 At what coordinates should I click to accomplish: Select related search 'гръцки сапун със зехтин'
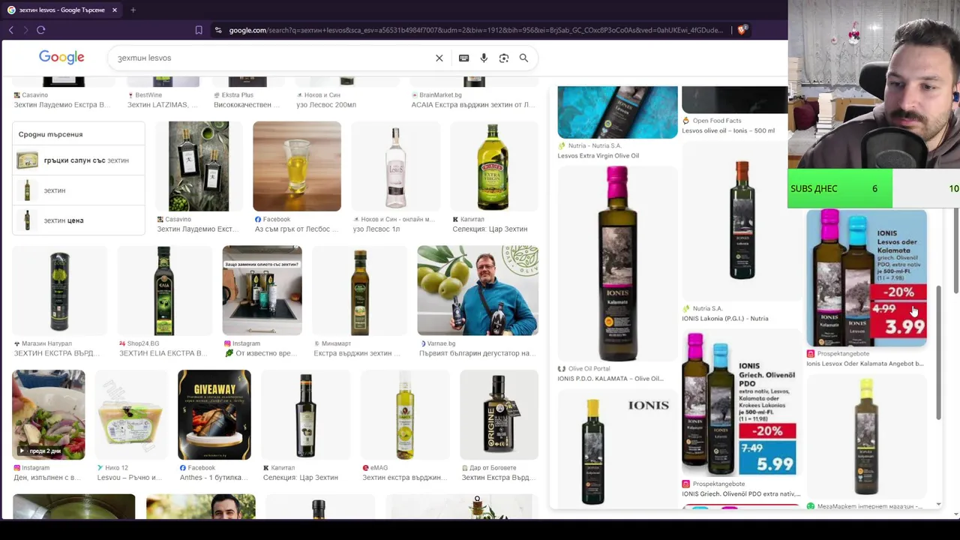click(x=78, y=160)
